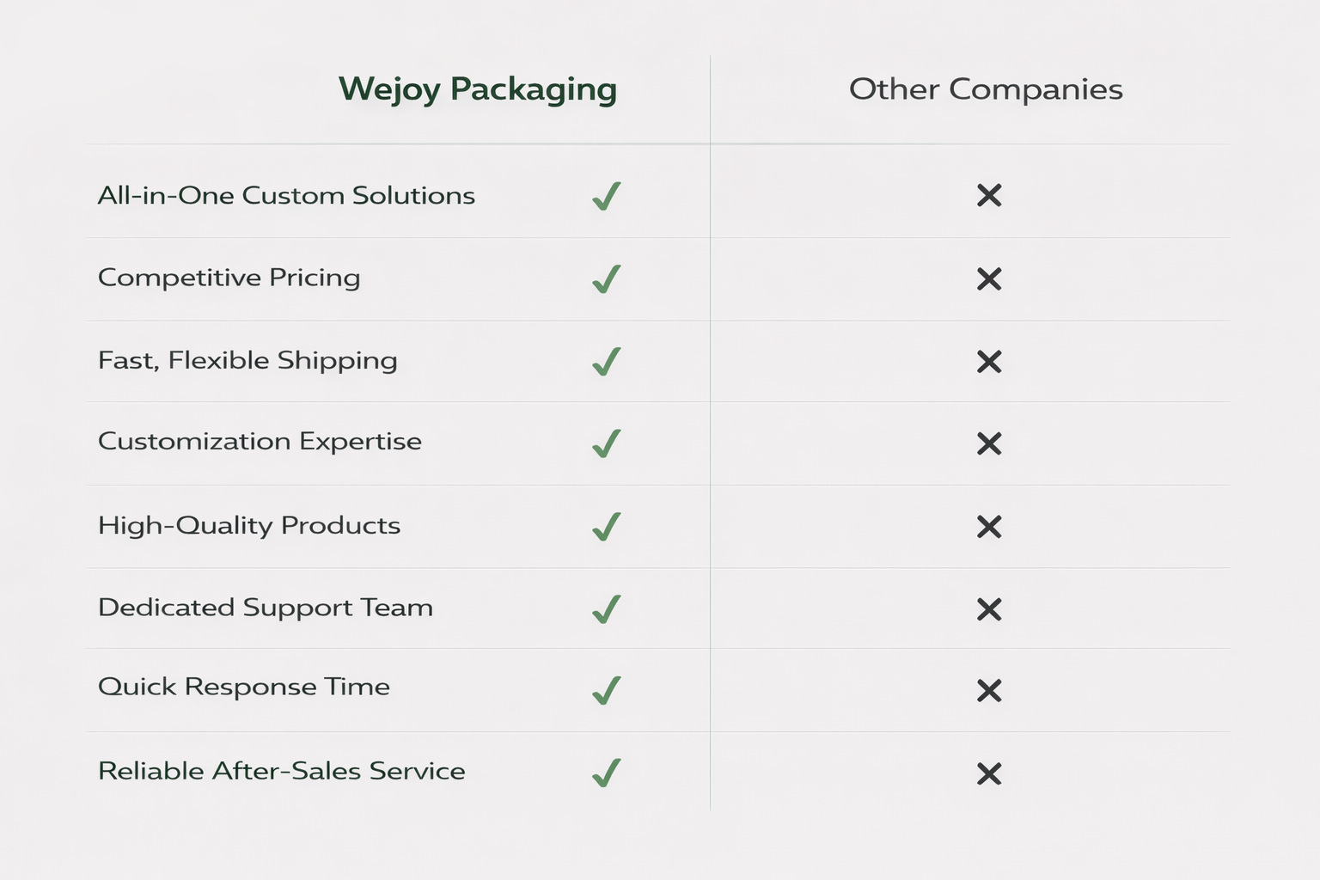Select the checkmark for Dedicated Support Team

607,609
